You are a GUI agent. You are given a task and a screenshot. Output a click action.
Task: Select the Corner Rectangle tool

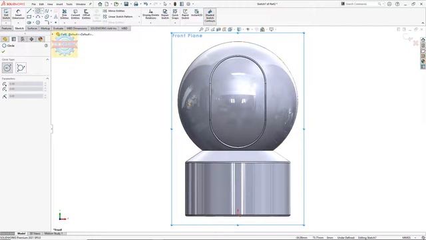[x=29, y=17]
